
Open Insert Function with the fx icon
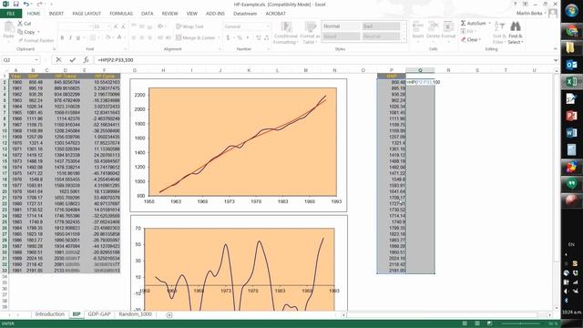(86, 59)
